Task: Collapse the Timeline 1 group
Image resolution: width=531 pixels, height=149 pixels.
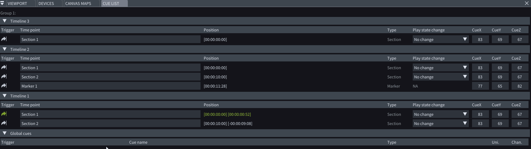Action: 5,96
